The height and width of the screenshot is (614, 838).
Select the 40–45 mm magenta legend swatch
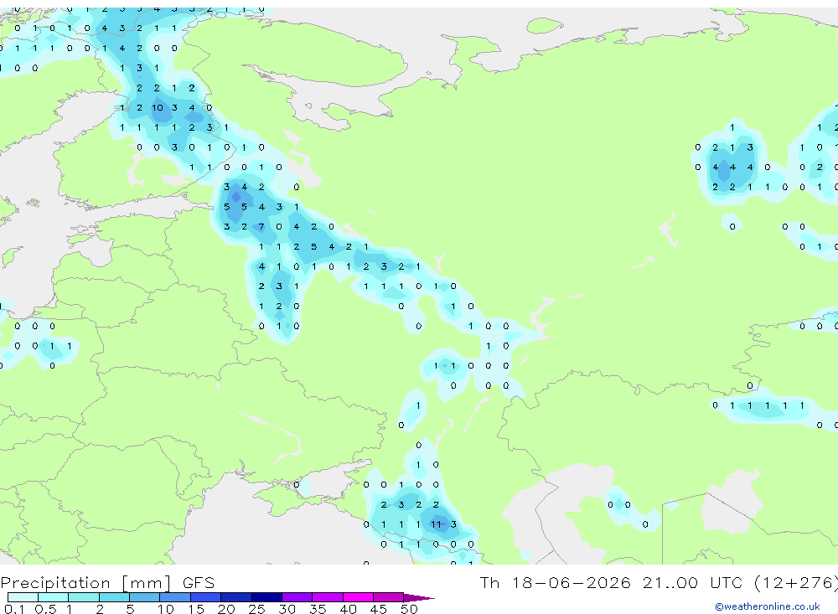pyautogui.click(x=358, y=597)
